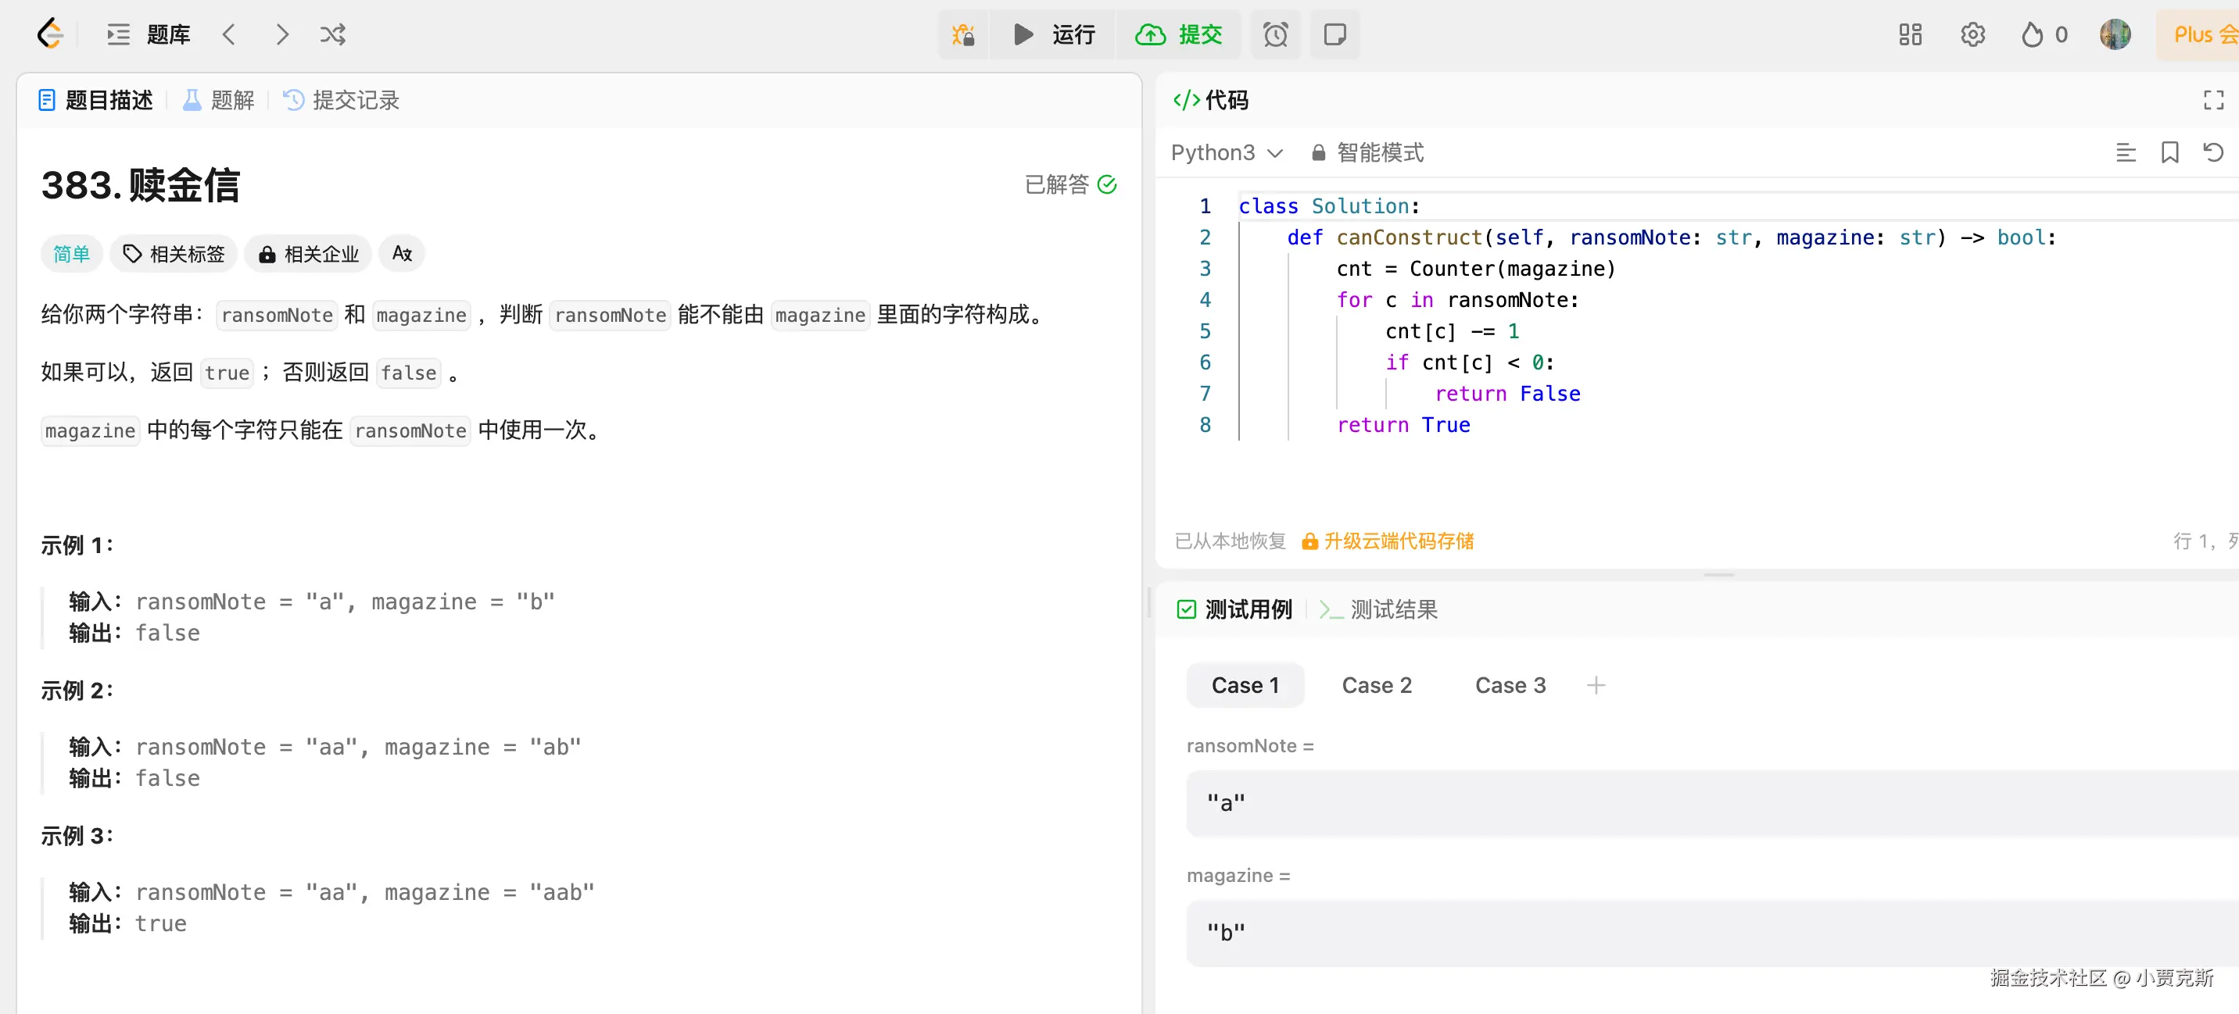Viewport: 2239px width, 1014px height.
Task: Toggle the 智能模式 lock option
Action: point(1367,153)
